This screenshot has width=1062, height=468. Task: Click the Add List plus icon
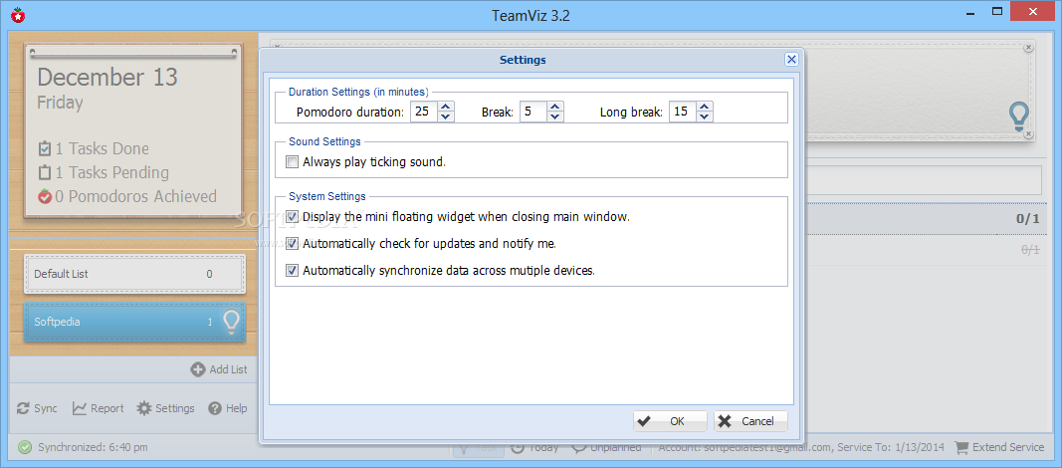pyautogui.click(x=198, y=369)
